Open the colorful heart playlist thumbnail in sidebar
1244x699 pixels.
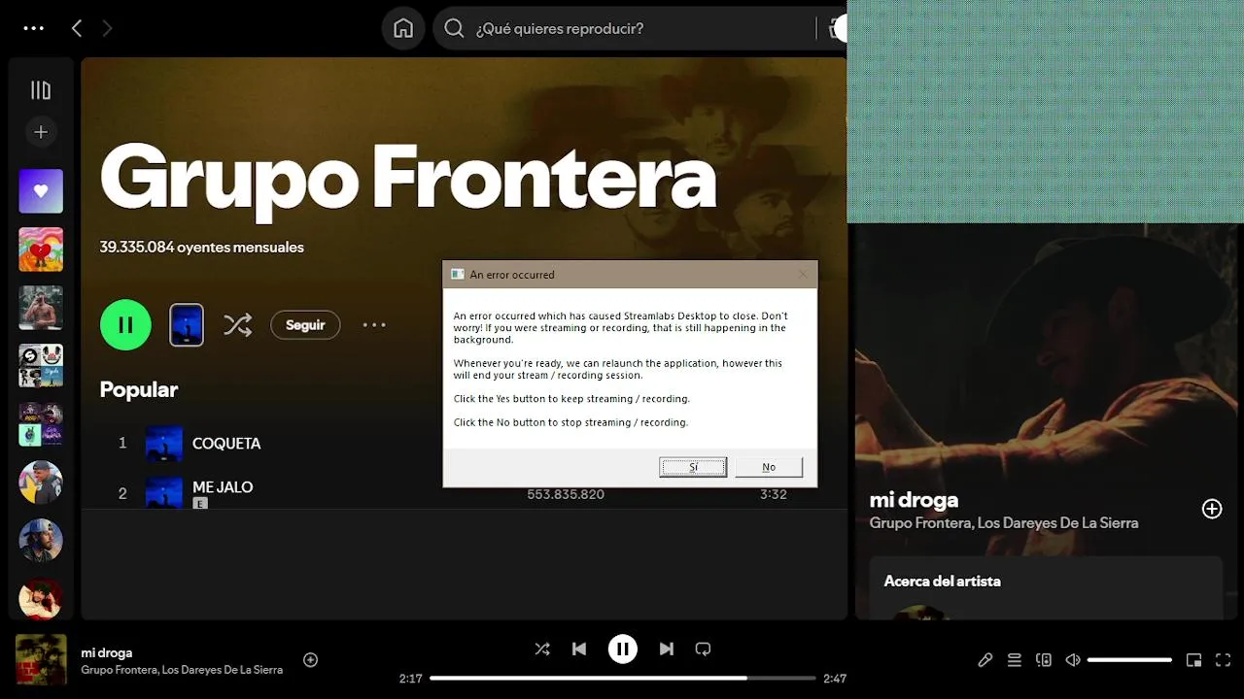click(41, 250)
